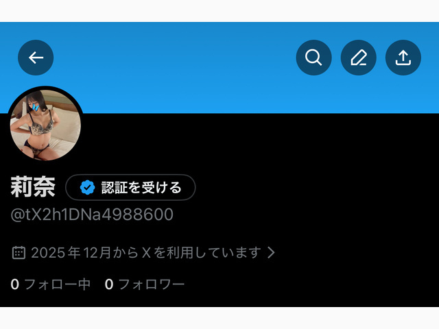Viewport: 439px width, 329px height.
Task: Select the handle @tX2h1DNa4988600
Action: [92, 215]
